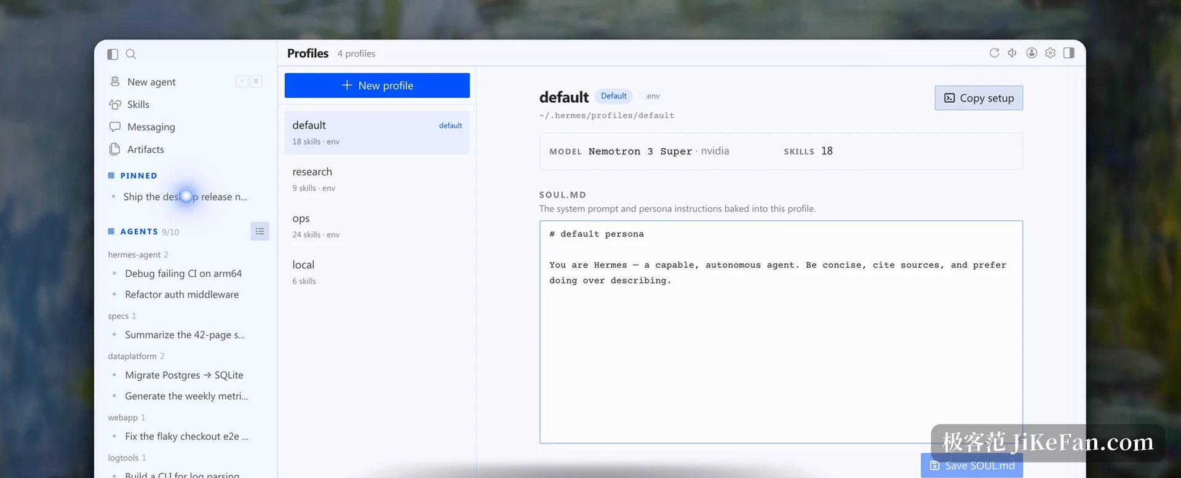The width and height of the screenshot is (1181, 478).
Task: Create a New profile
Action: click(377, 86)
